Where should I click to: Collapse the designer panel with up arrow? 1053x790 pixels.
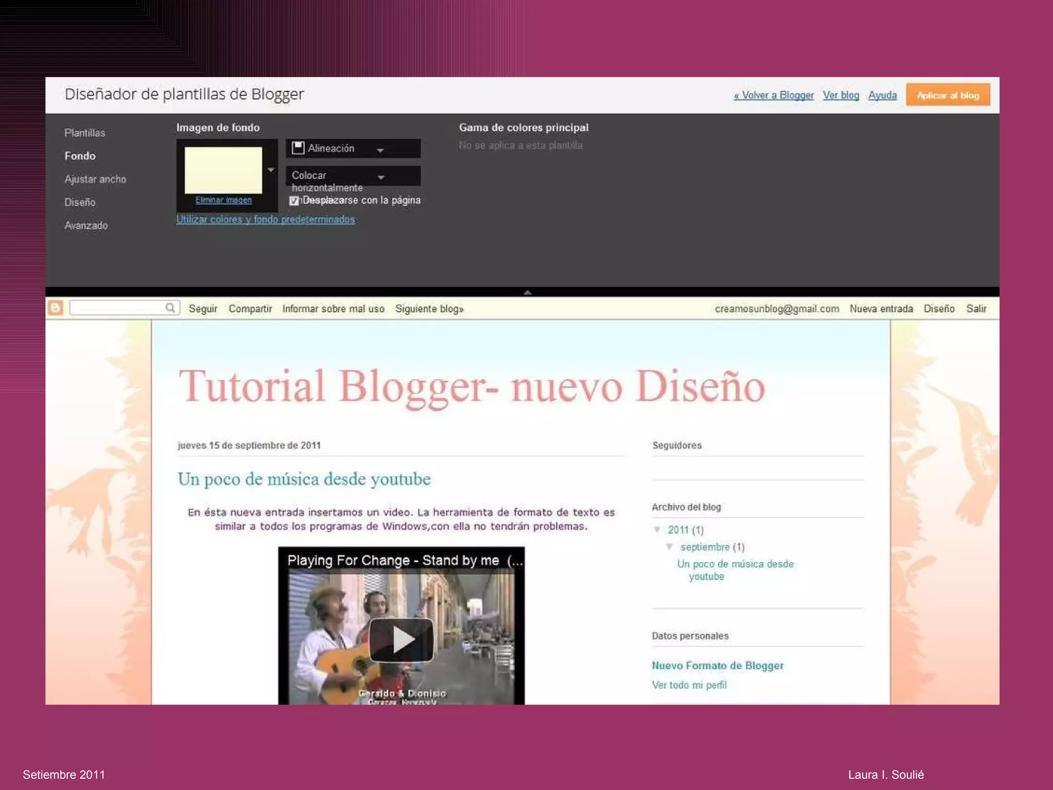[527, 292]
